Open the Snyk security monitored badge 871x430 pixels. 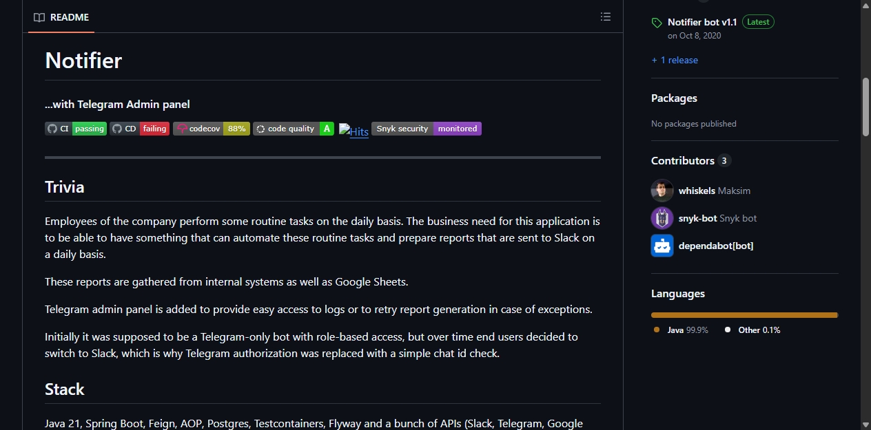coord(427,129)
